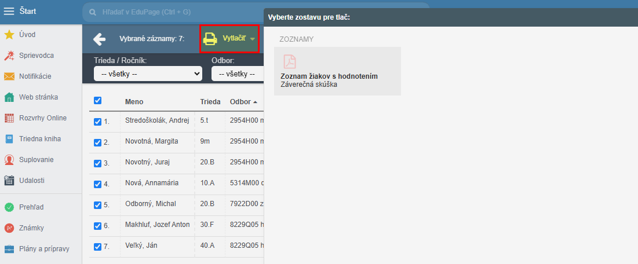Uncheck row 4 Nová, Annamária
The width and height of the screenshot is (638, 264).
[98, 184]
